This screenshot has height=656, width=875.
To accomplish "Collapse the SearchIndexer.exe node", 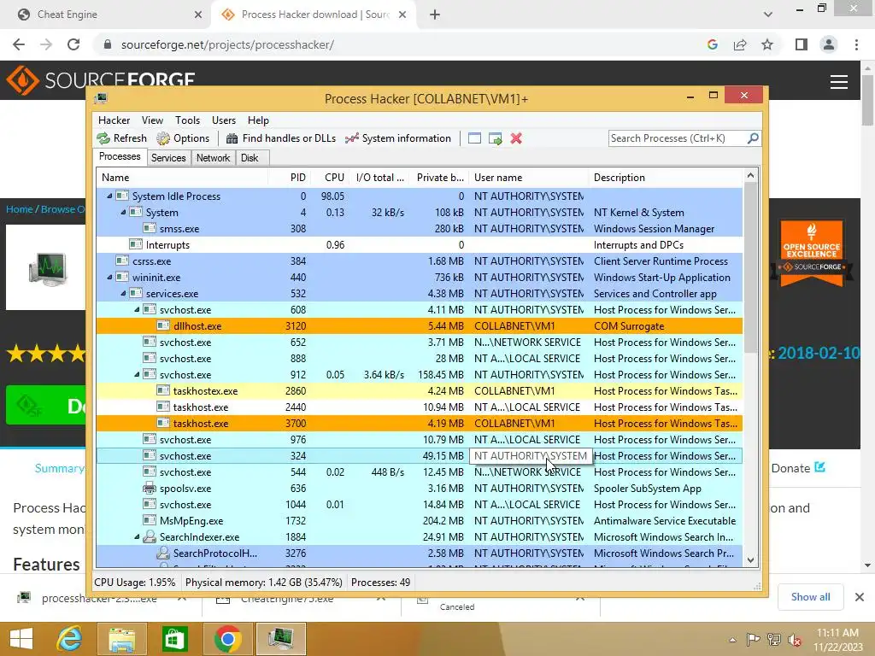I will 137,537.
